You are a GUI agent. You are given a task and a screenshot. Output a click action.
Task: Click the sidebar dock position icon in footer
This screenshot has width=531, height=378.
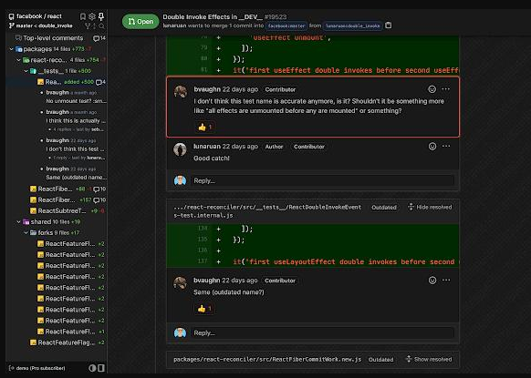click(x=101, y=368)
